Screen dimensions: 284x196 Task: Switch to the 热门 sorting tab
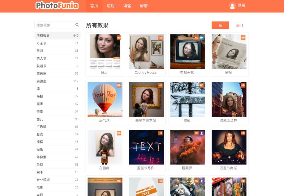point(240,25)
